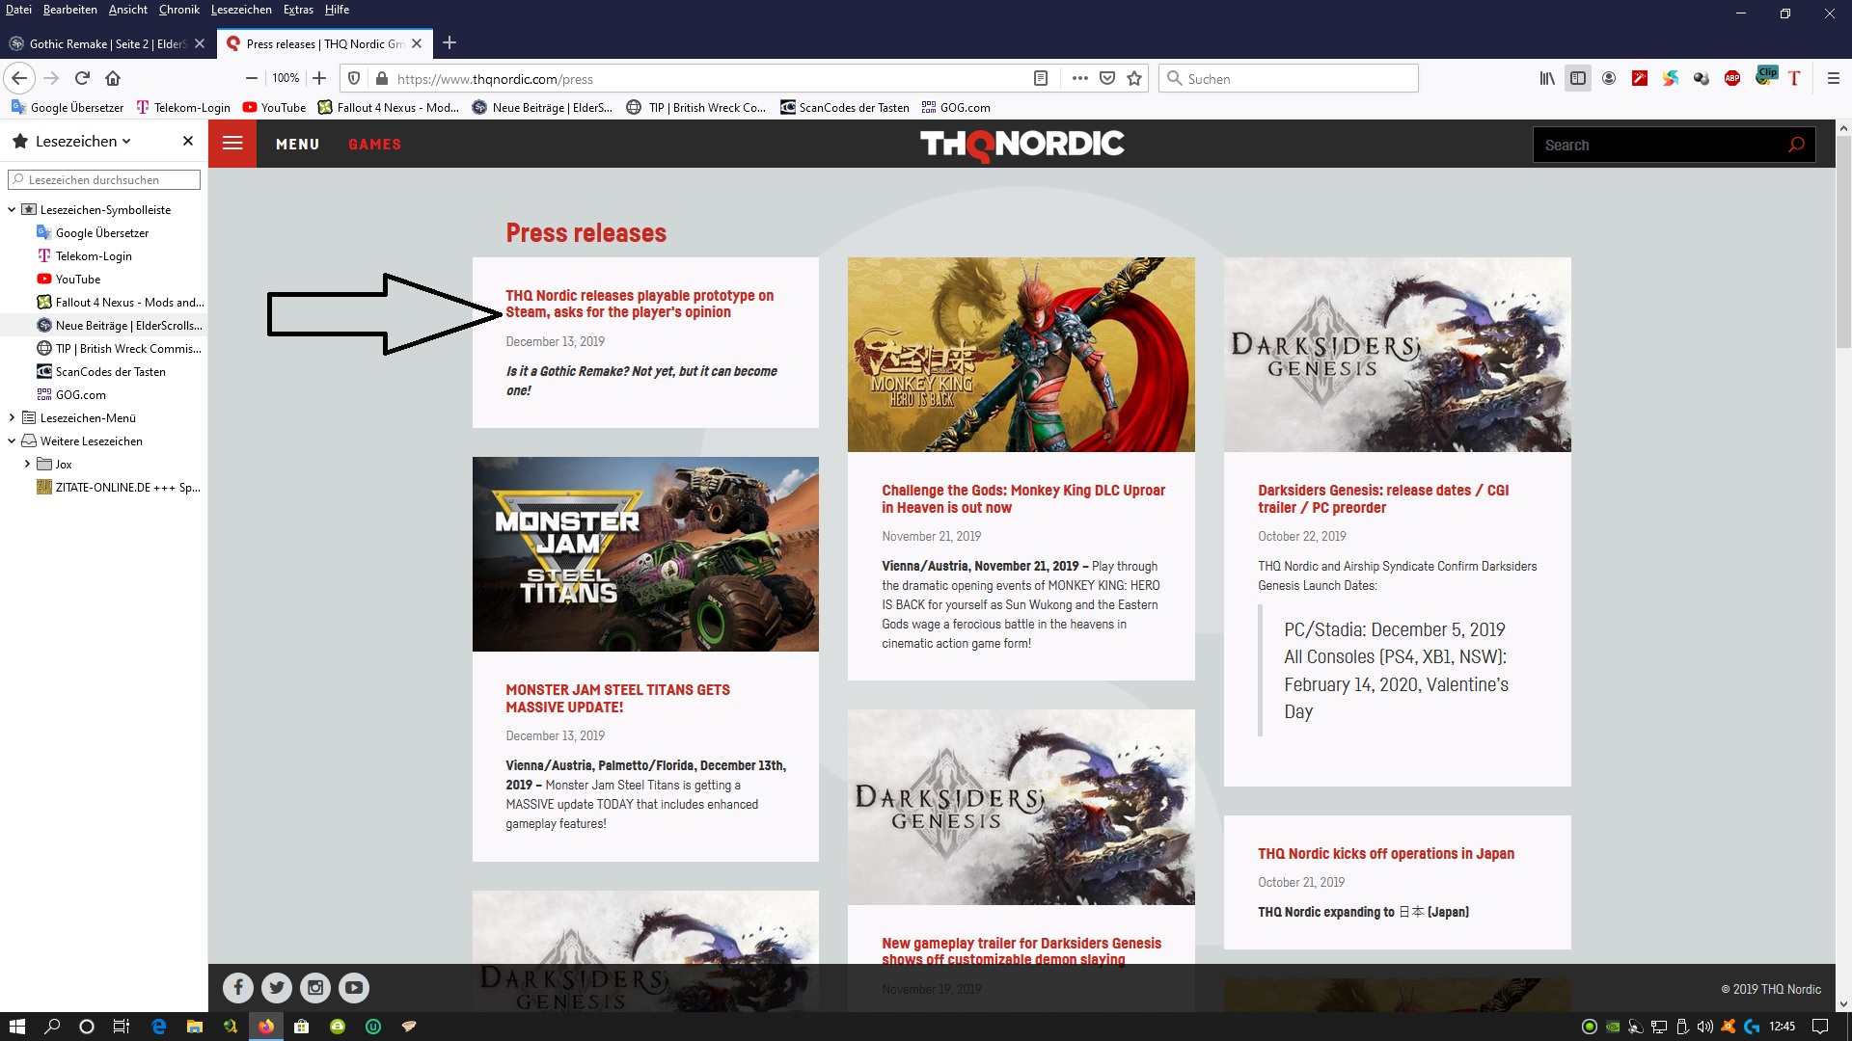Open the Chronik menu
Image resolution: width=1852 pixels, height=1041 pixels.
[x=178, y=10]
